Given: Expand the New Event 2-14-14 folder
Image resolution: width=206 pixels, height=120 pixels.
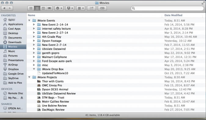Looking at the screenshot, I should click(34, 24).
